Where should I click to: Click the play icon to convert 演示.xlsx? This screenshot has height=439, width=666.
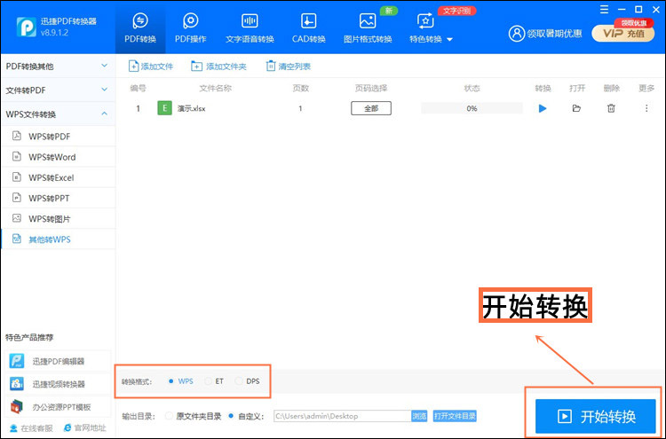click(543, 108)
